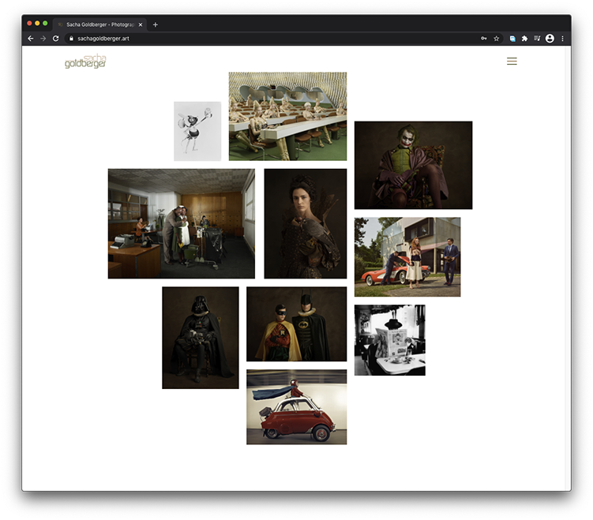Image resolution: width=593 pixels, height=520 pixels.
Task: View the Batman and Robin portrait
Action: click(296, 324)
